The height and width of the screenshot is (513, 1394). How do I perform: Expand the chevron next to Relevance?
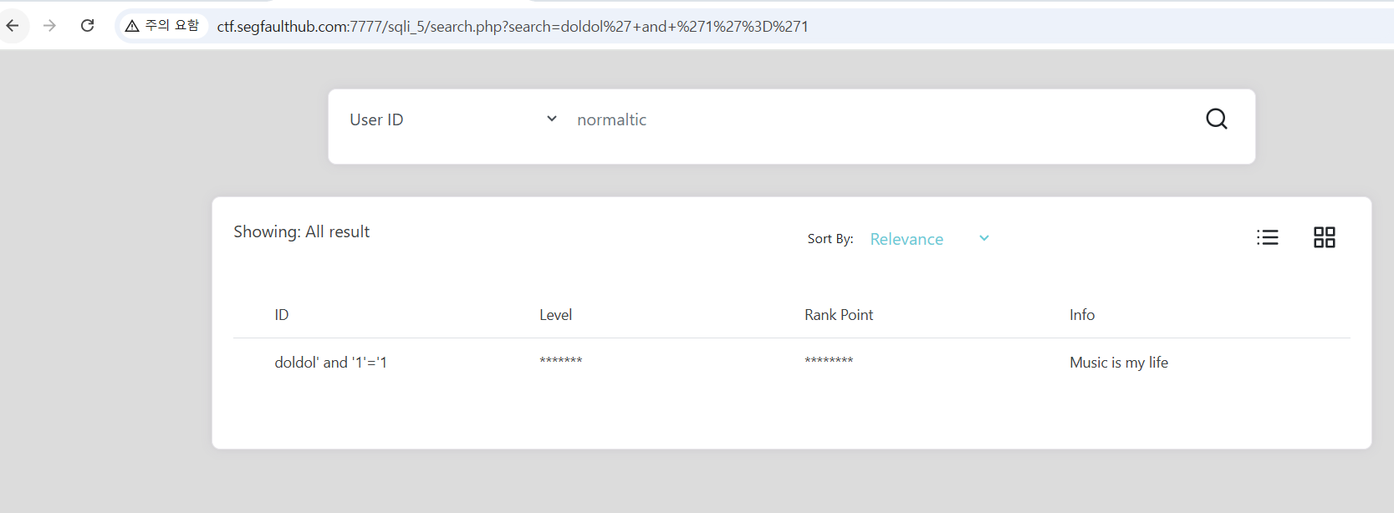pos(984,238)
